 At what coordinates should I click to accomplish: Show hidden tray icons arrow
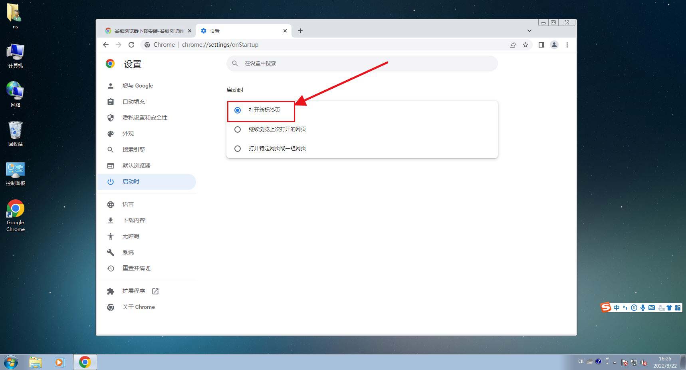click(615, 362)
